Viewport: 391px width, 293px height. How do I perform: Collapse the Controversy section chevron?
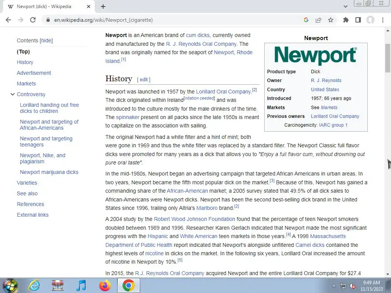(13, 94)
